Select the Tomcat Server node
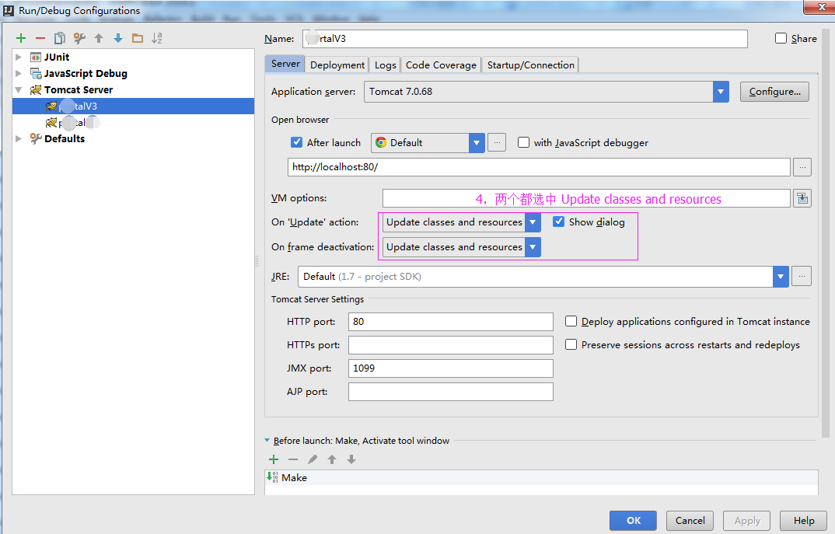Viewport: 835px width, 534px height. 79,90
